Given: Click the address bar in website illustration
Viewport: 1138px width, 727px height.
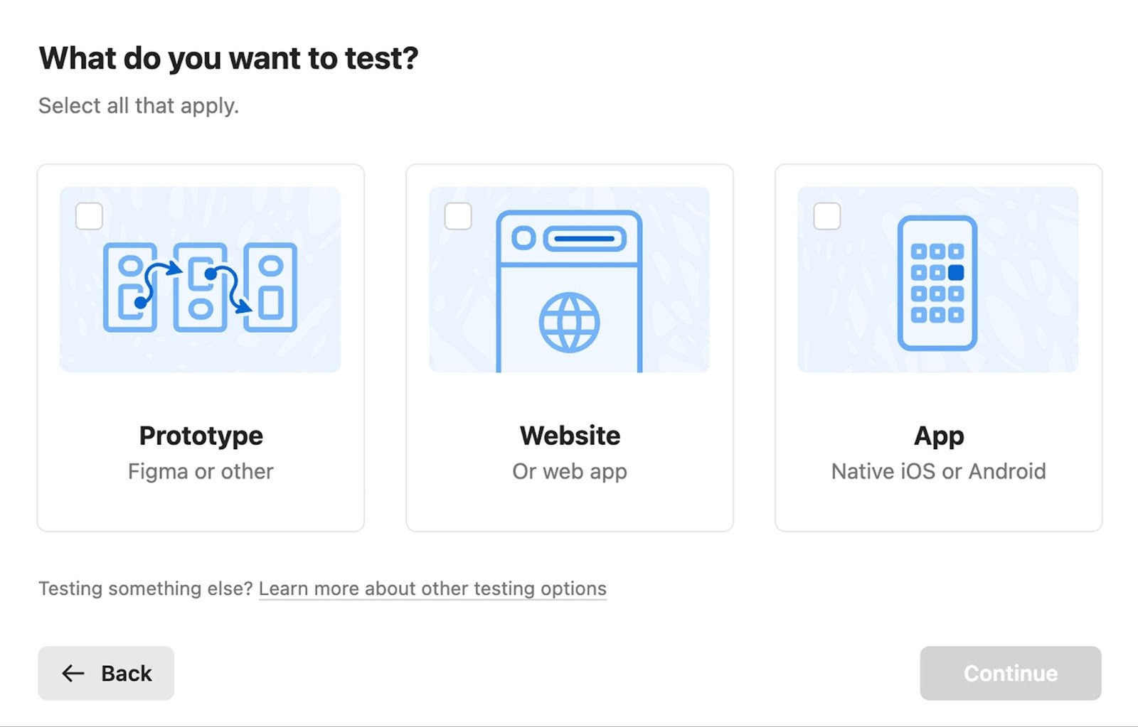Looking at the screenshot, I should click(x=585, y=239).
